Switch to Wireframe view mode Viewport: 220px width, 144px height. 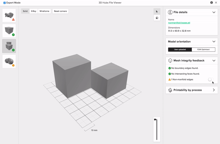(44, 11)
